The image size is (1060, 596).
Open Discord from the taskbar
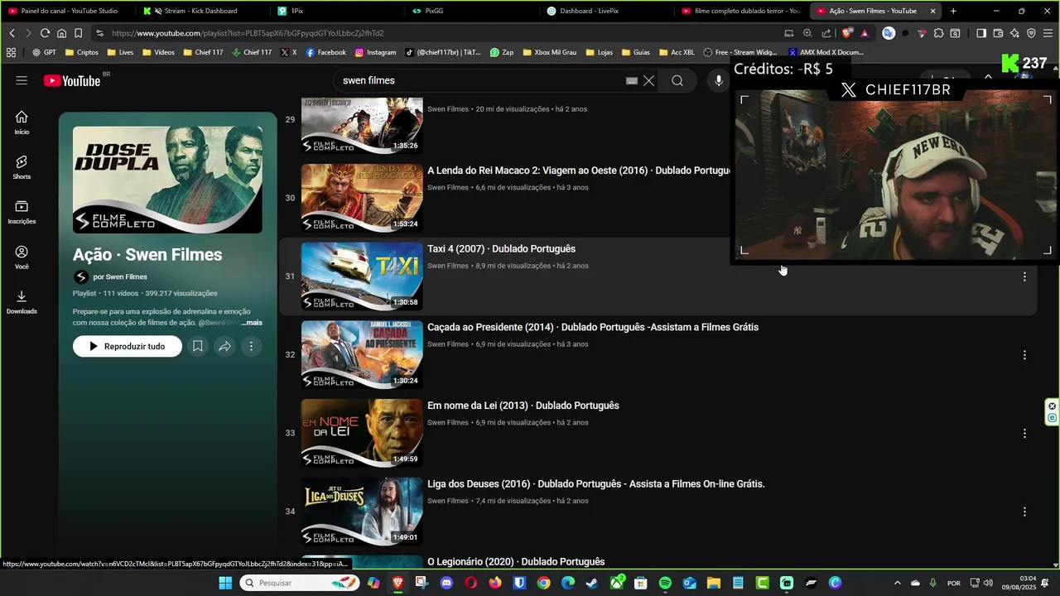447,583
